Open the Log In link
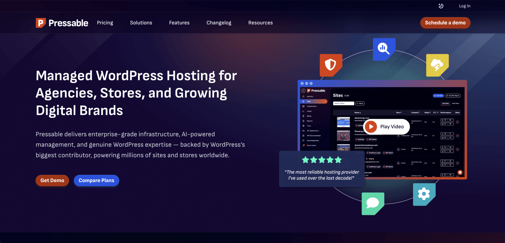Screen dimensions: 505x243 (x=465, y=6)
